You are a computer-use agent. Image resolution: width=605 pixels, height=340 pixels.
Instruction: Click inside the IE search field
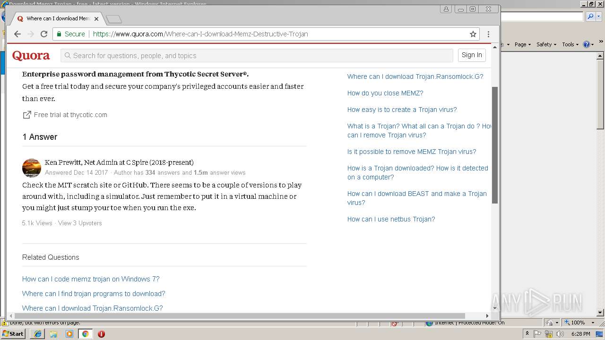coord(542,17)
